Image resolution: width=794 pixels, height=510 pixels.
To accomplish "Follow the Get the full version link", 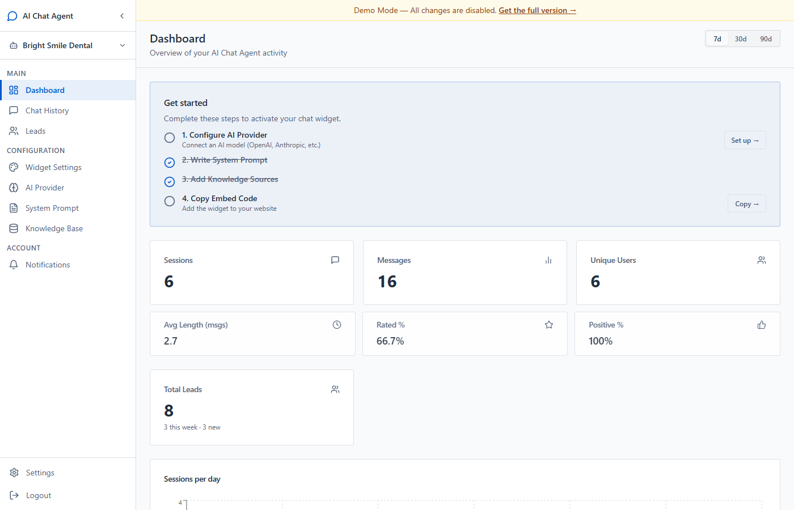I will click(537, 10).
